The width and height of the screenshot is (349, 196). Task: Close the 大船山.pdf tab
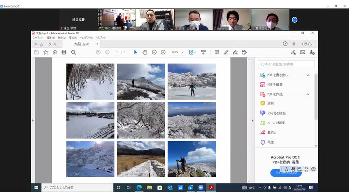pyautogui.click(x=97, y=44)
